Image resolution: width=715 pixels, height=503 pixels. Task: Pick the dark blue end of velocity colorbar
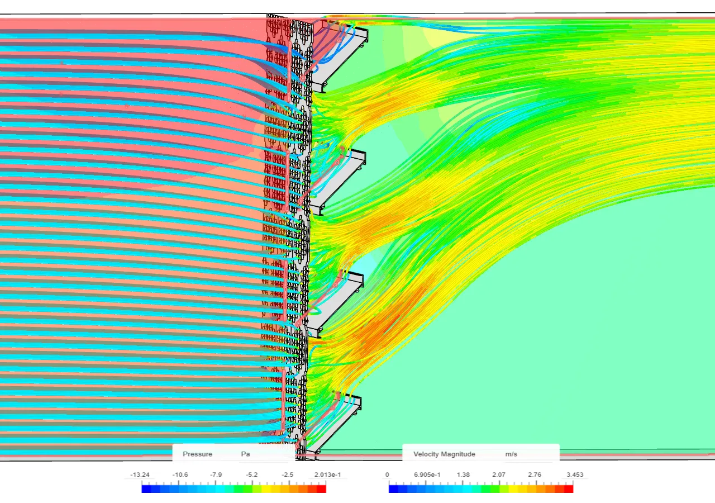click(x=392, y=489)
